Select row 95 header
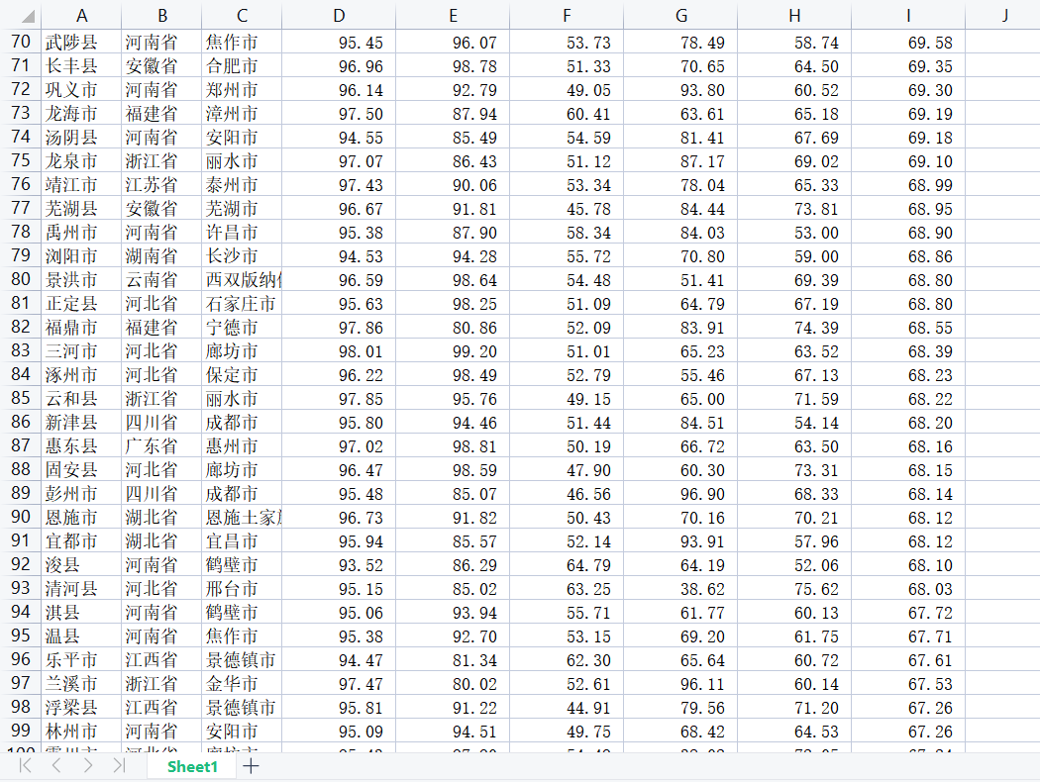Image resolution: width=1040 pixels, height=782 pixels. 21,635
